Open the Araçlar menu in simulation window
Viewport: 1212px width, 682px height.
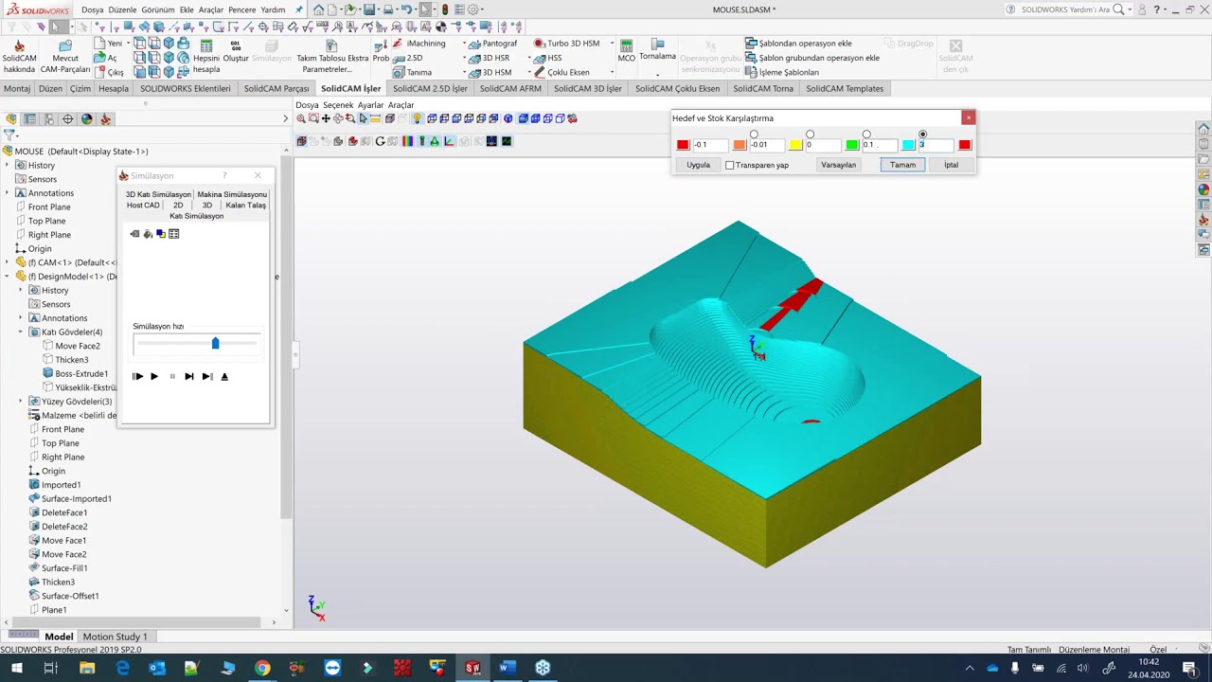[401, 105]
